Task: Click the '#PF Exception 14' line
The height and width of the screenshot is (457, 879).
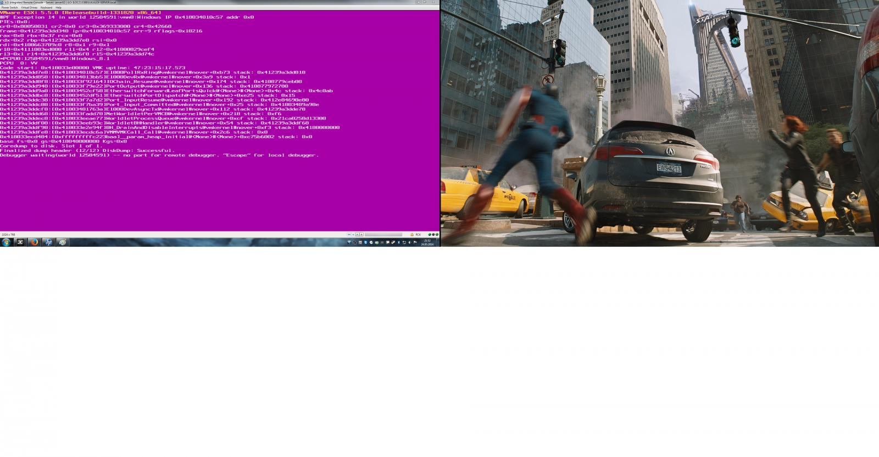Action: 127,17
